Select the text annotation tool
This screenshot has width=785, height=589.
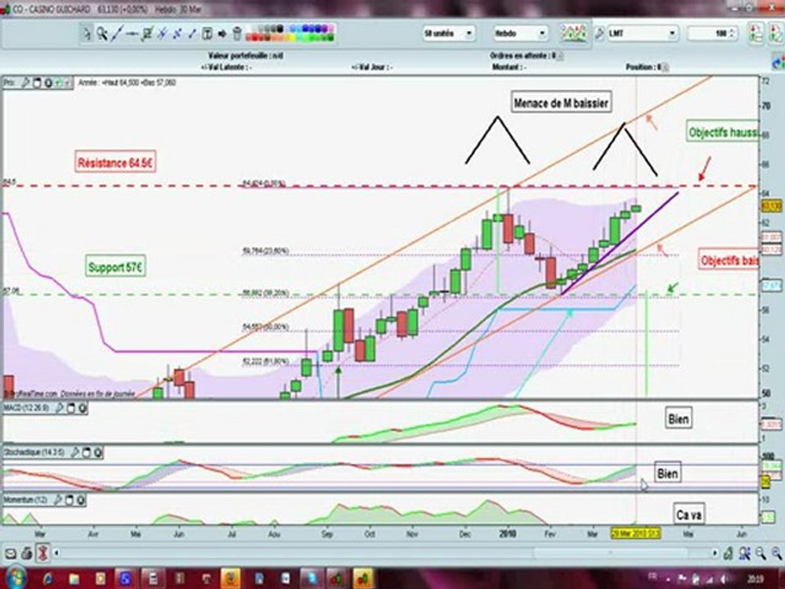point(207,34)
